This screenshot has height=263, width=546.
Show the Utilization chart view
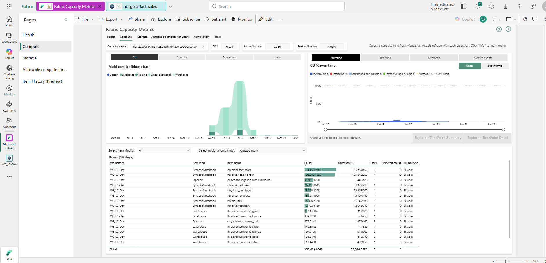[x=336, y=58]
